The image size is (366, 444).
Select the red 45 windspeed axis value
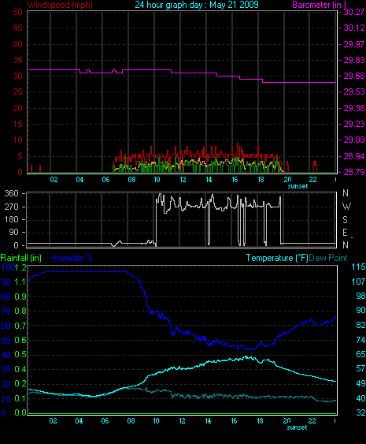(17, 28)
